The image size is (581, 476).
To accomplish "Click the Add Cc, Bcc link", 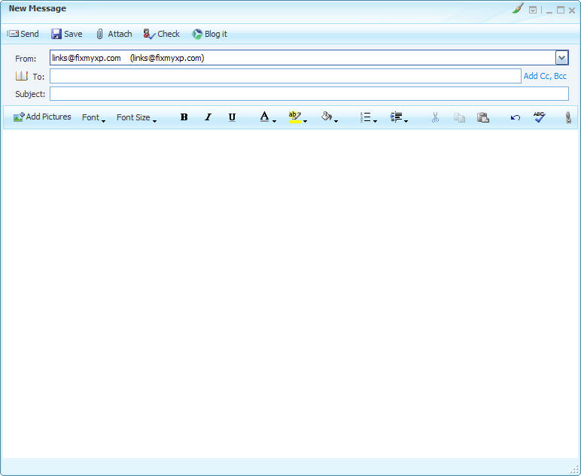I will [x=545, y=76].
